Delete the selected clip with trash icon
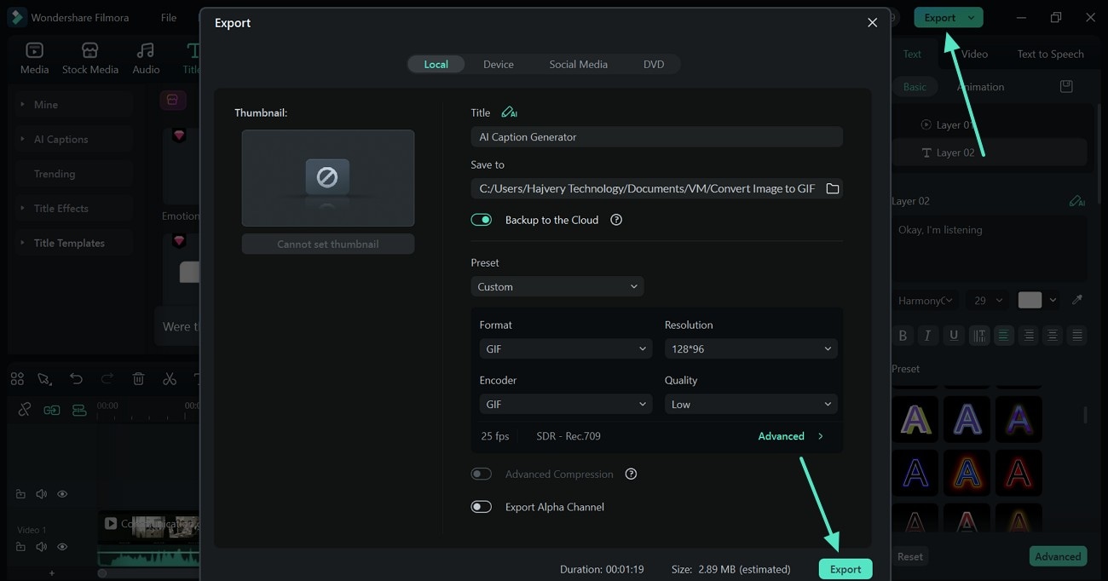 pyautogui.click(x=138, y=379)
